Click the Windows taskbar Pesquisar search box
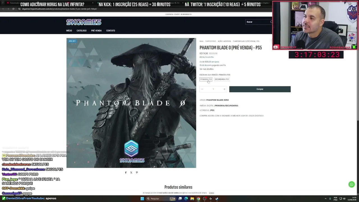 coord(161,199)
